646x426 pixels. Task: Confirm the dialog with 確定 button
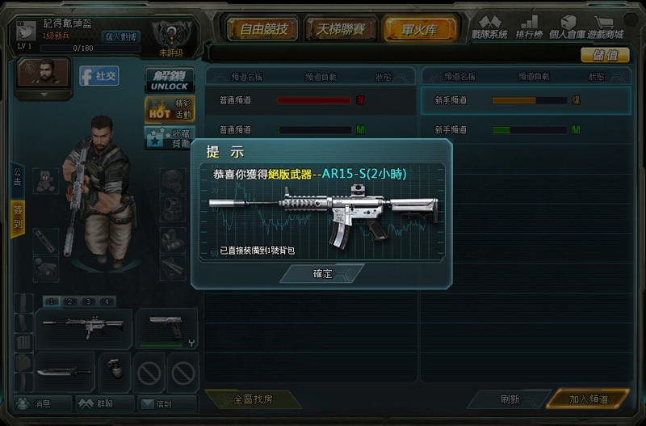322,273
